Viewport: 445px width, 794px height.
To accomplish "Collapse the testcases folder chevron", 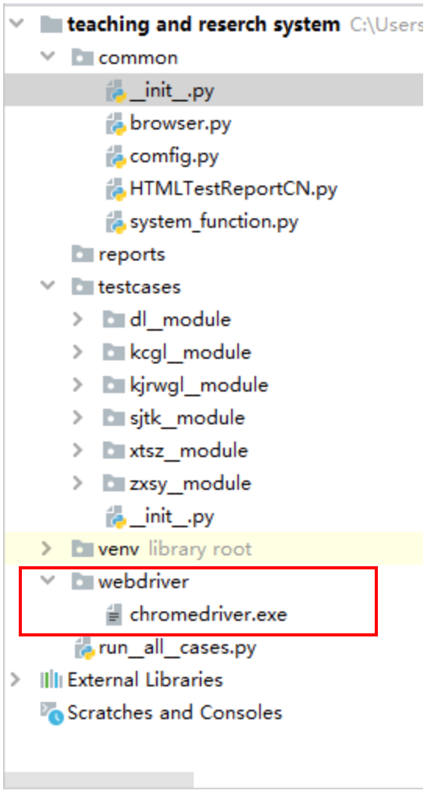I will (48, 286).
